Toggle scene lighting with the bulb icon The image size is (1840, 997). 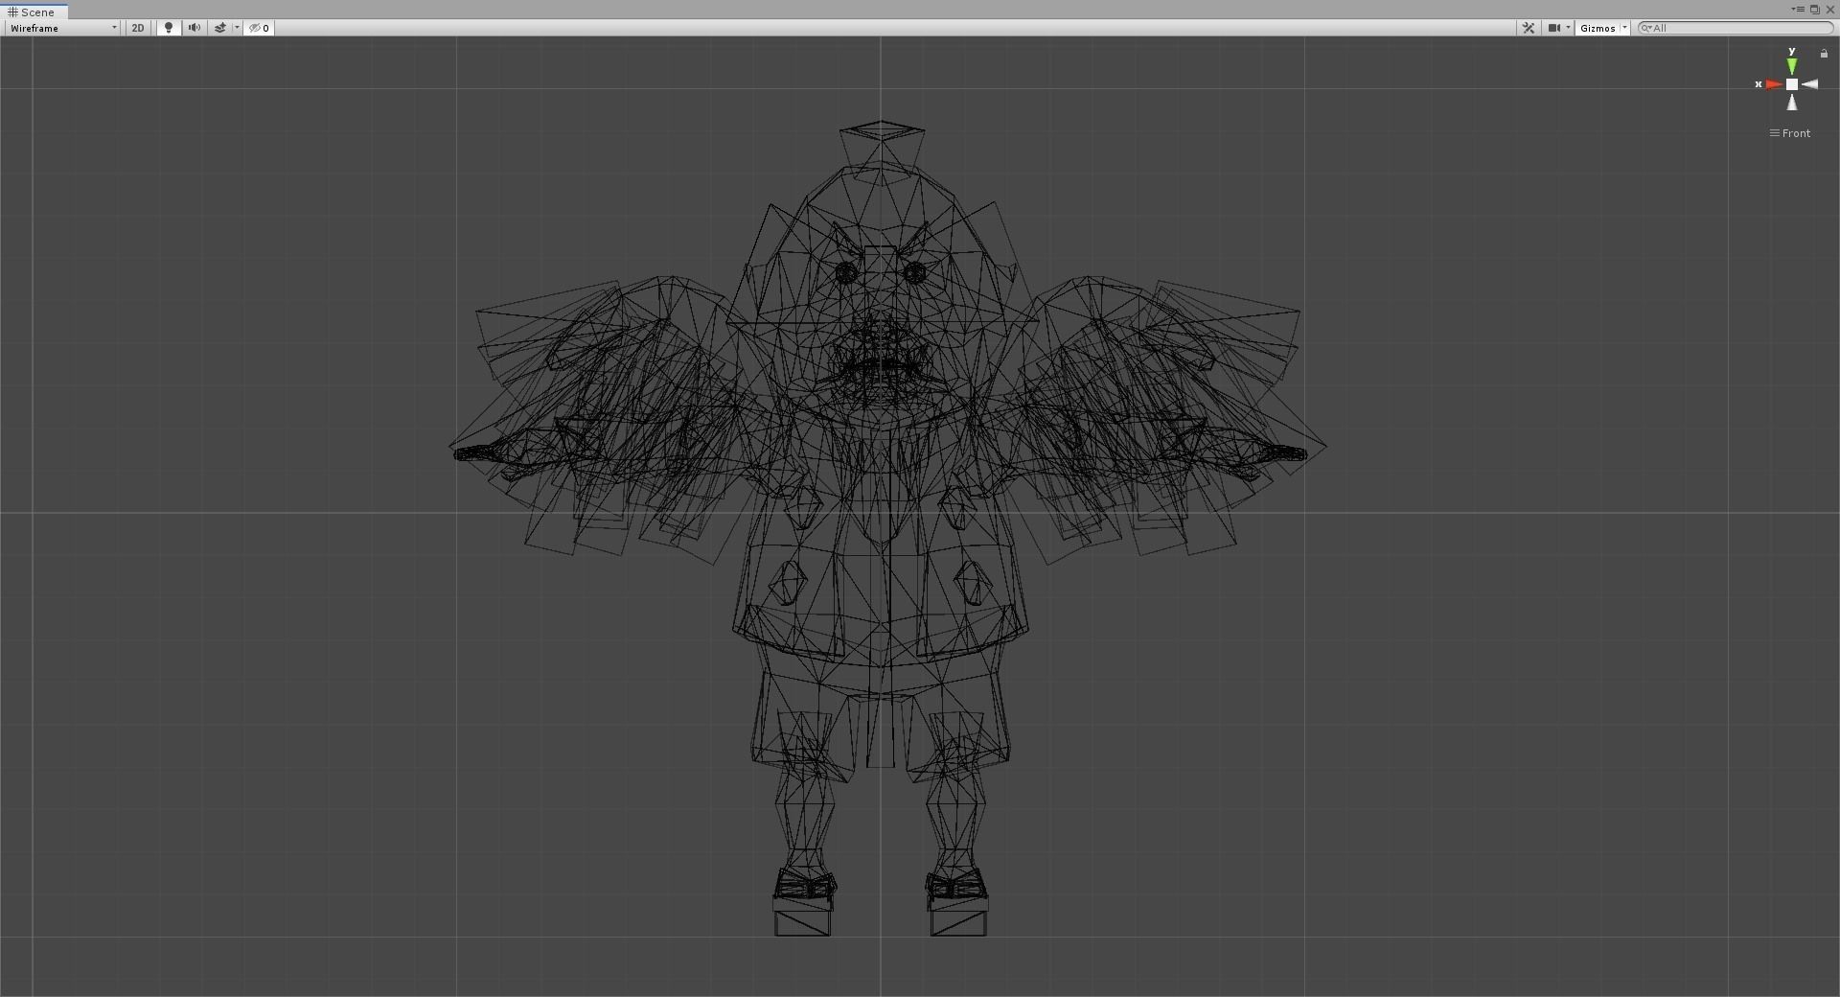pyautogui.click(x=169, y=28)
